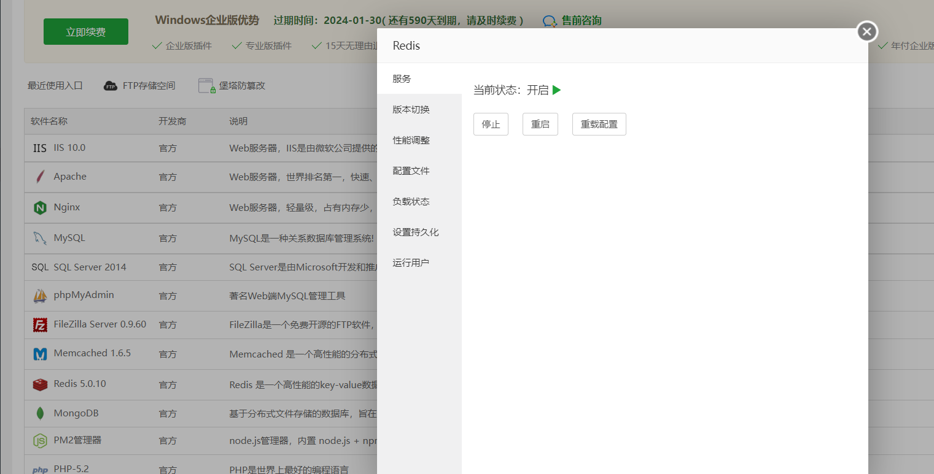Click the phpMyAdmin description 著名Web端MySQL管理工具
Screen dimensions: 934x474
tap(287, 296)
